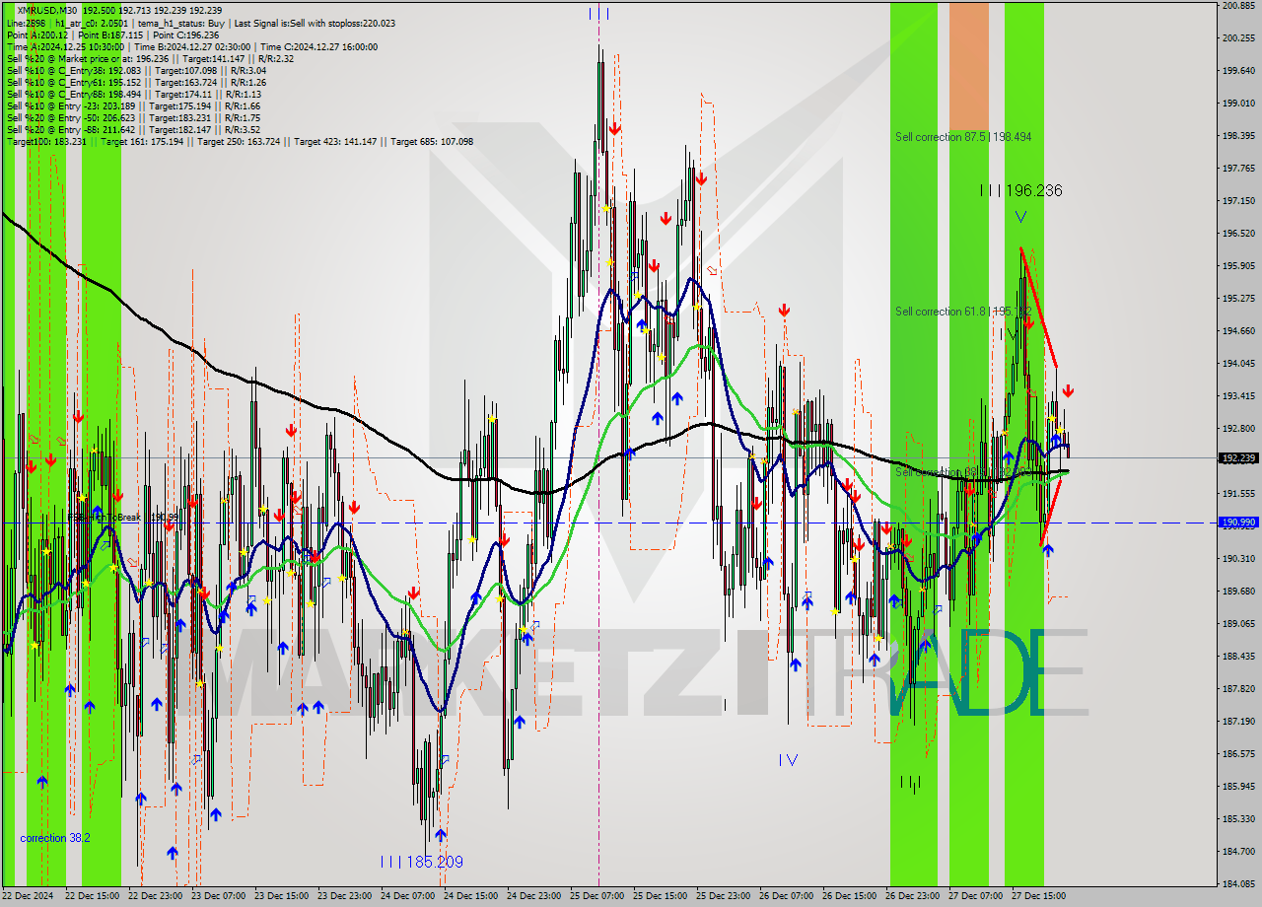Click the '25 Dec 07:00' time axis label
Image resolution: width=1262 pixels, height=907 pixels.
pos(597,896)
